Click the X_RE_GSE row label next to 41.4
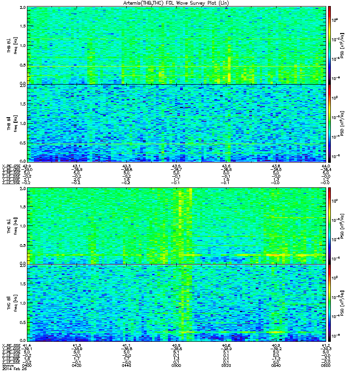Image resolution: width=348 pixels, height=372 pixels. [11, 345]
